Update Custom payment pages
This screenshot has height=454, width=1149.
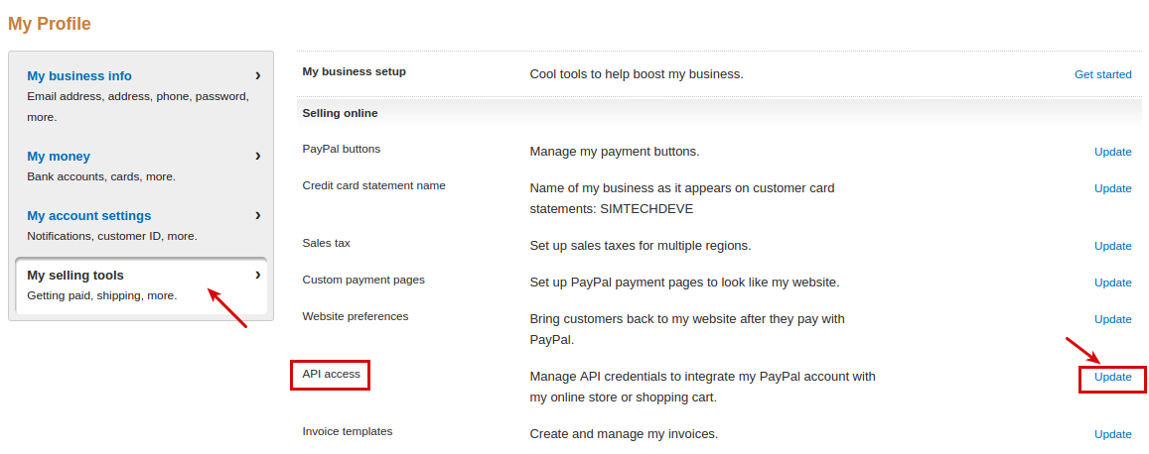point(1112,283)
